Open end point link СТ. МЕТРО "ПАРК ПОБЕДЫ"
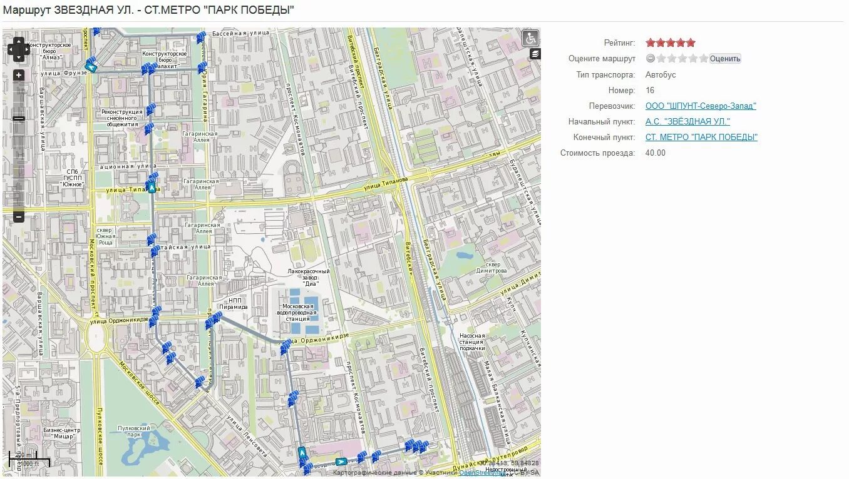The height and width of the screenshot is (479, 849). (x=701, y=137)
